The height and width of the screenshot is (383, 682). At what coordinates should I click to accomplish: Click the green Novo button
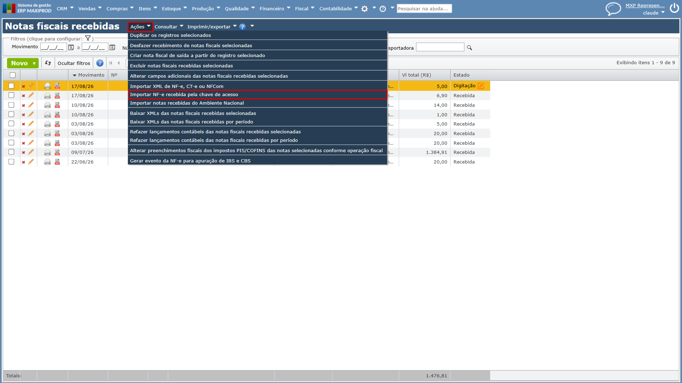[x=19, y=63]
